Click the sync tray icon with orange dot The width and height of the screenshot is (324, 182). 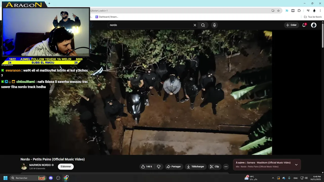click(278, 178)
